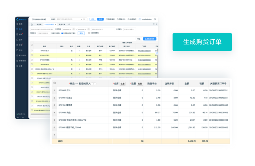Open the 资金 (Funds) sidebar module

pyautogui.click(x=20, y=45)
